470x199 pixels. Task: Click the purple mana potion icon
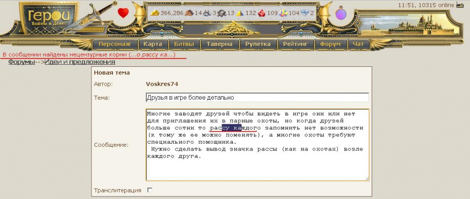pos(341,13)
